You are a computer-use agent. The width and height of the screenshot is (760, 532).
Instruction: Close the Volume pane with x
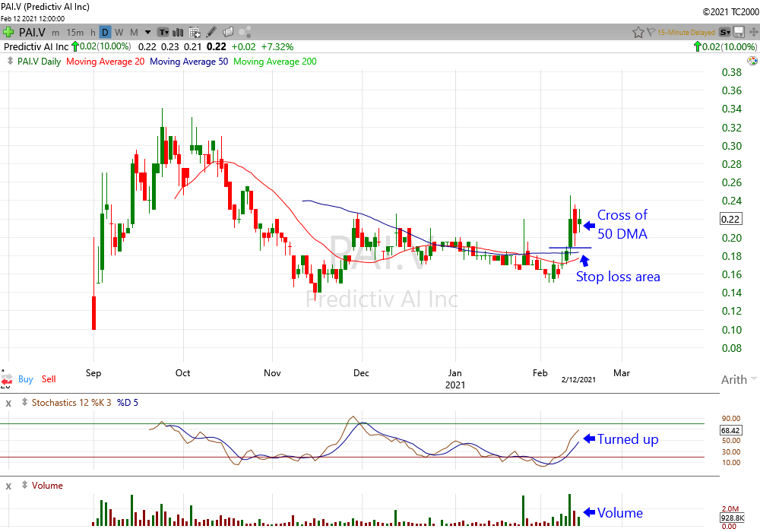tap(8, 486)
